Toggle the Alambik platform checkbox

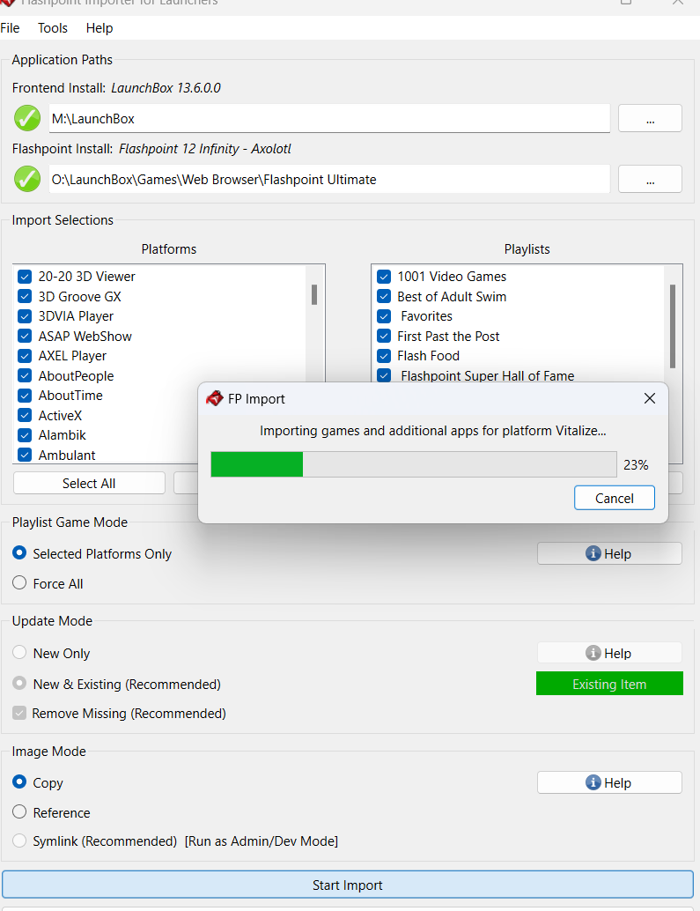25,435
